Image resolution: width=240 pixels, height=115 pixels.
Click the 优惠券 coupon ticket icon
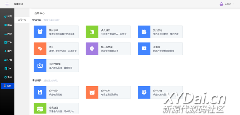pos(144,49)
